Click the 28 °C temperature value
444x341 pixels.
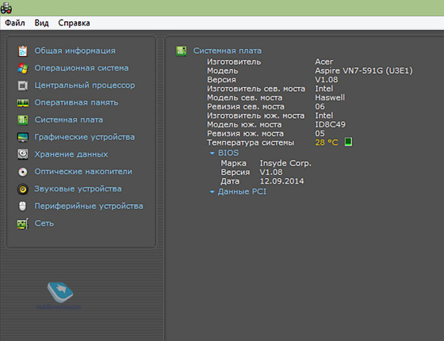[x=327, y=142]
